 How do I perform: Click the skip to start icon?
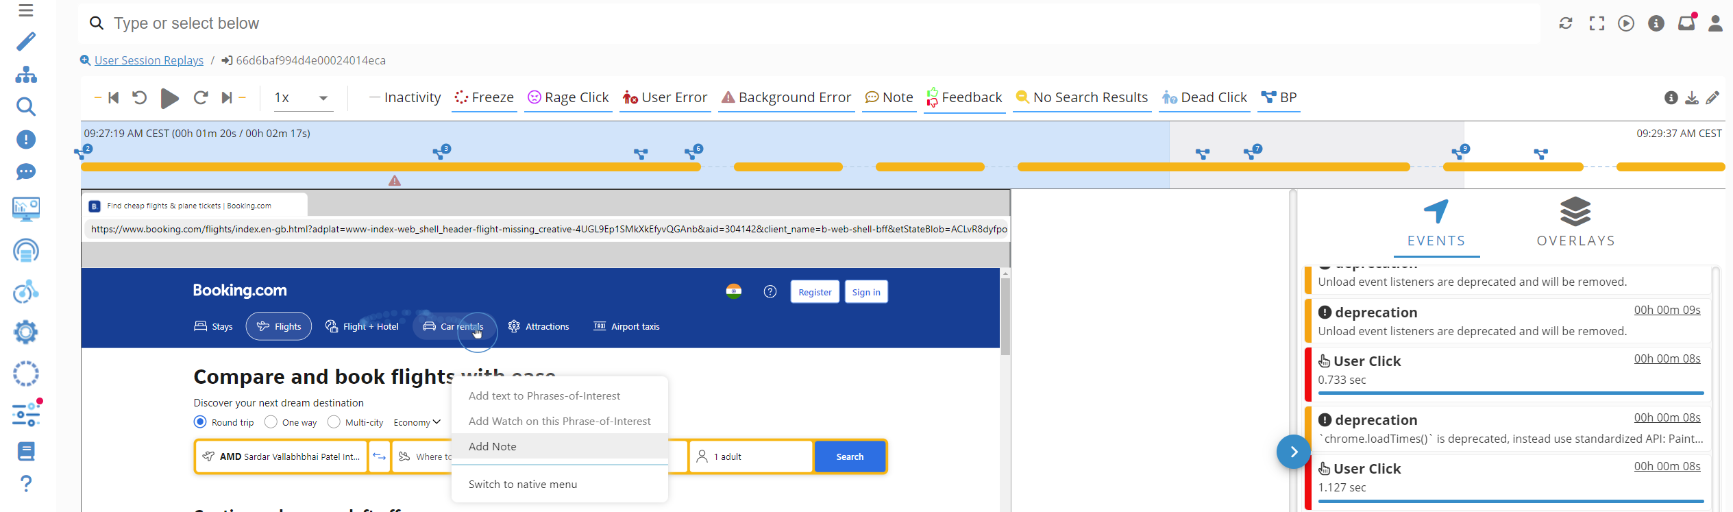click(114, 98)
